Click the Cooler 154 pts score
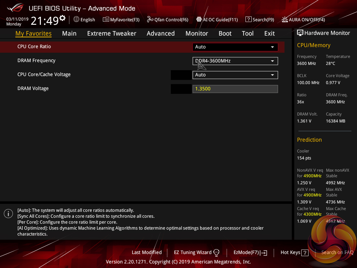 pyautogui.click(x=304, y=158)
